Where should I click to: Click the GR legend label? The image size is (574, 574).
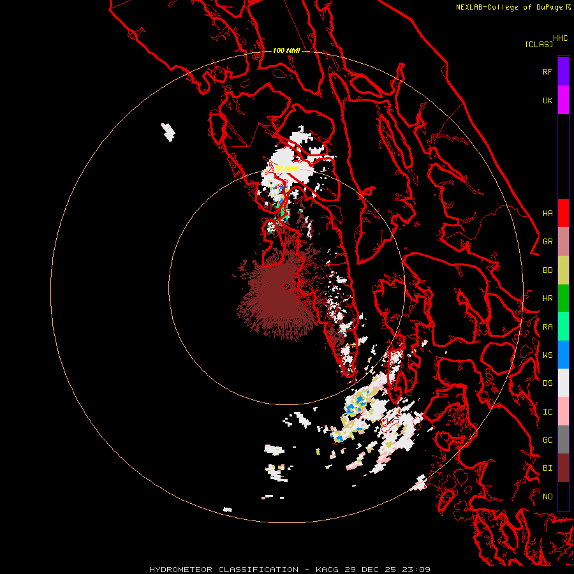point(547,242)
